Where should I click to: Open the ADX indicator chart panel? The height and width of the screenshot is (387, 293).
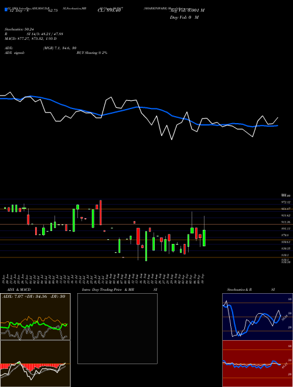click(x=35, y=317)
